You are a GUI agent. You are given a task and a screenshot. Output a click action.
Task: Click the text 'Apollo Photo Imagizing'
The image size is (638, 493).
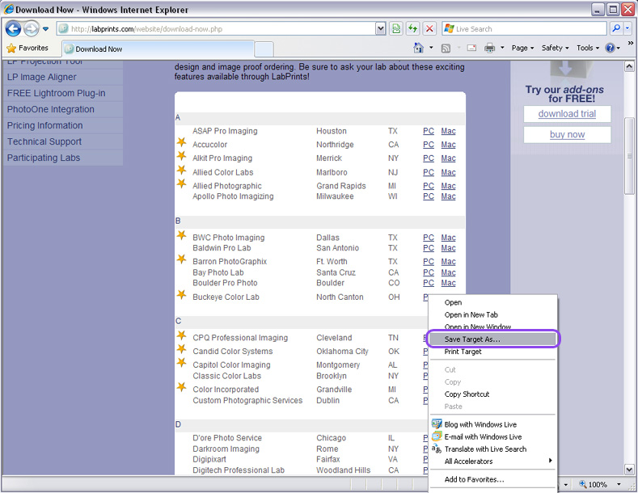click(233, 196)
